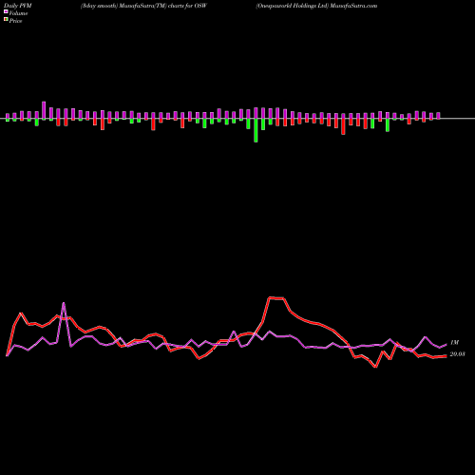Viewport: 475px width, 475px height.
Task: Click the sharp magenta volume line spike
Action: [x=64, y=303]
